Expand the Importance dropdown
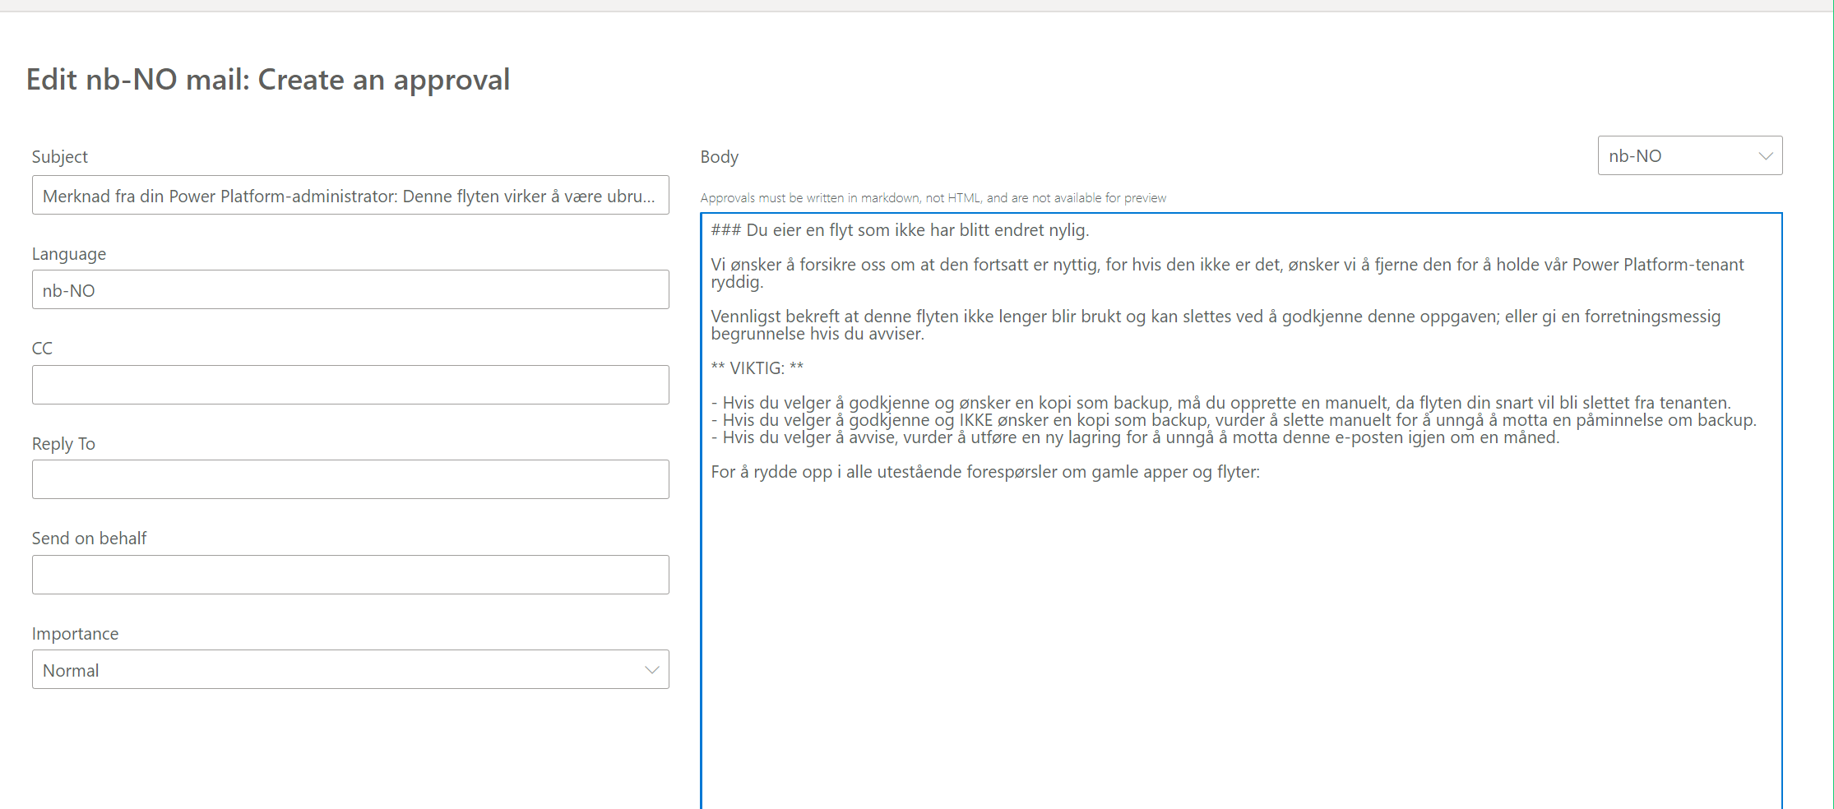 pos(350,669)
